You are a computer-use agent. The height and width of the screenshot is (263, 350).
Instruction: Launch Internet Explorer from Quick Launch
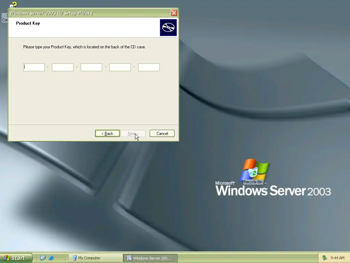coord(51,258)
